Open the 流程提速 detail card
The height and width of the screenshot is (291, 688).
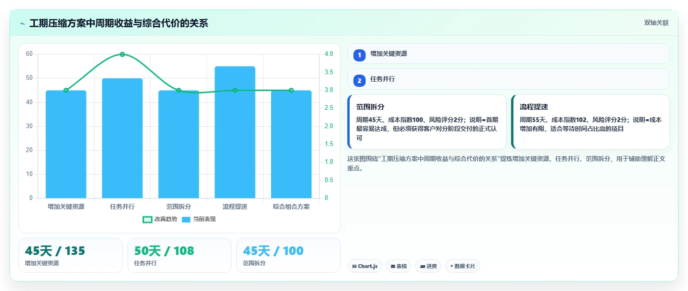(590, 122)
